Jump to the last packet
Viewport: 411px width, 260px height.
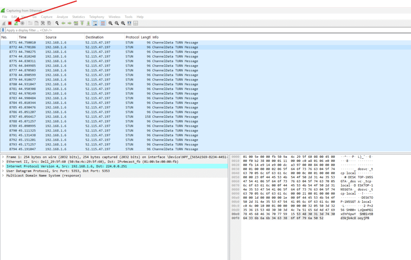[88, 23]
